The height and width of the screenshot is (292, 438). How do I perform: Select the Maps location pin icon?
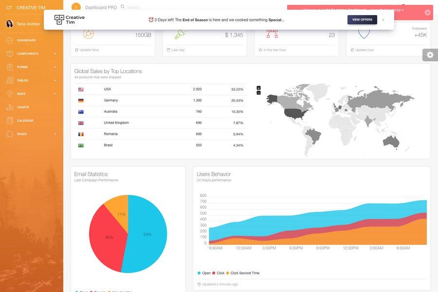click(11, 92)
